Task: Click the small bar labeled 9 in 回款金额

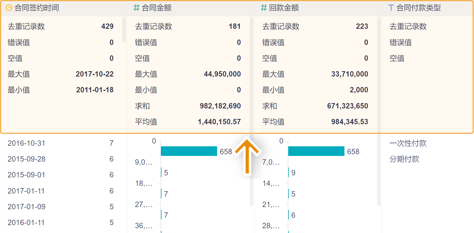Action: [x=289, y=173]
